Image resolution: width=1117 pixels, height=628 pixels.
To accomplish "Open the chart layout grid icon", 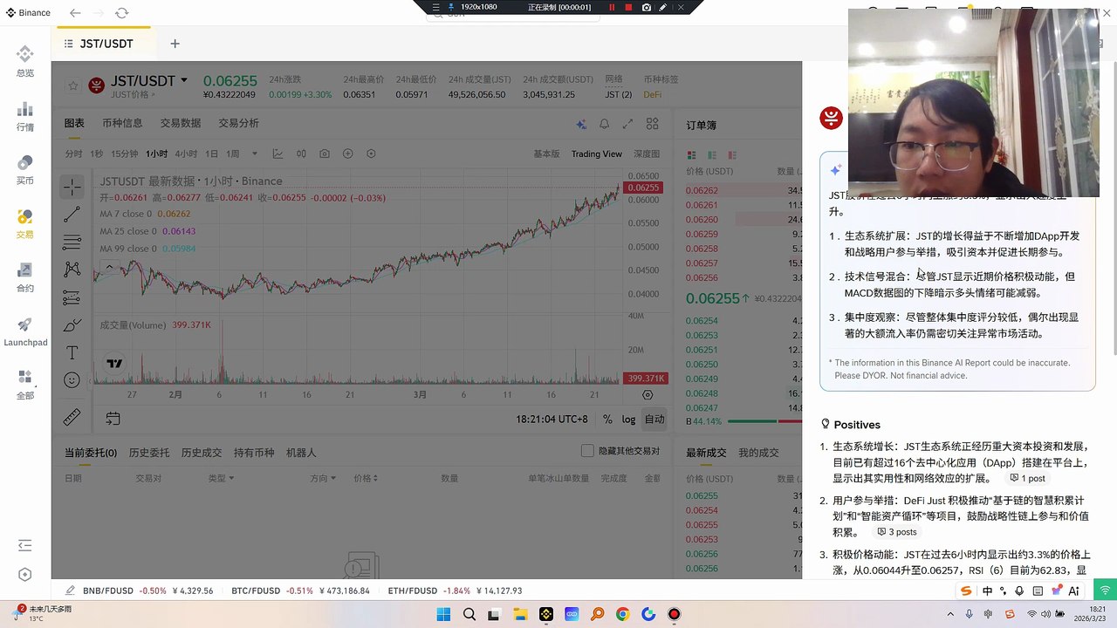I will pyautogui.click(x=653, y=125).
